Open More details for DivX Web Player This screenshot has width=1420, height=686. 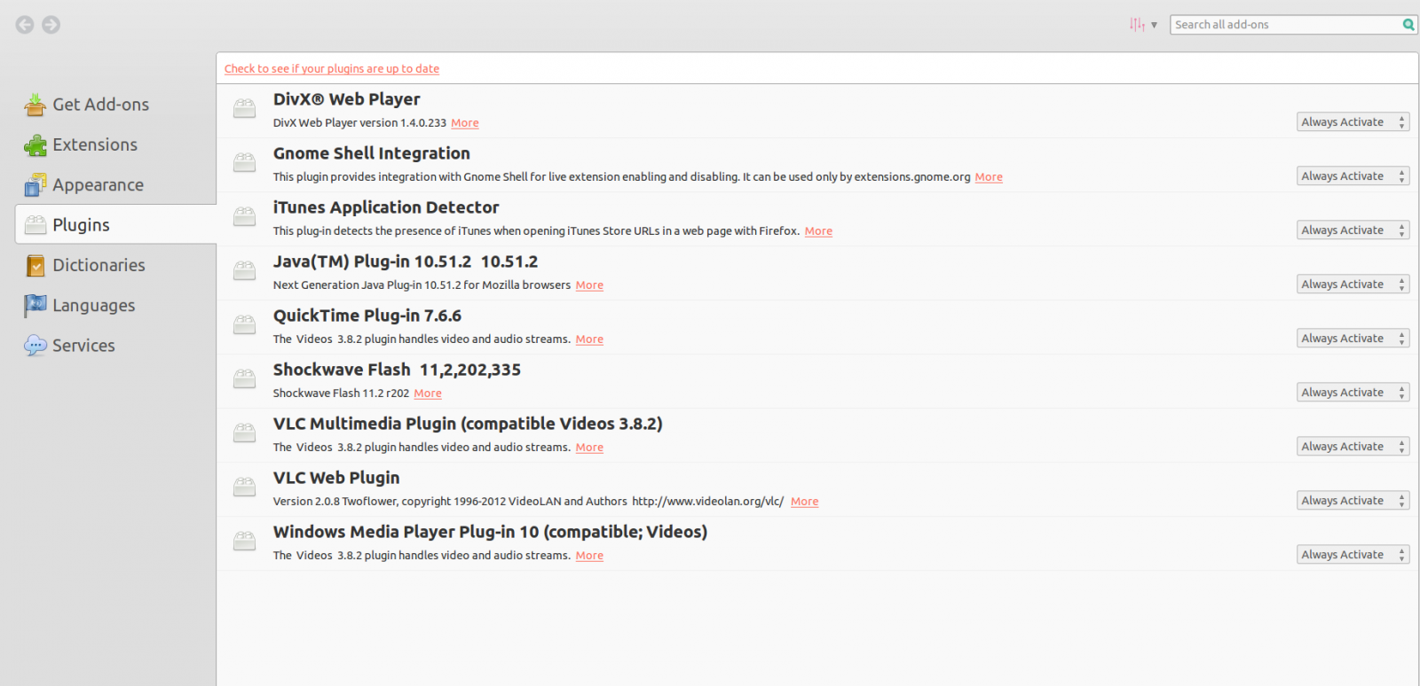[465, 123]
